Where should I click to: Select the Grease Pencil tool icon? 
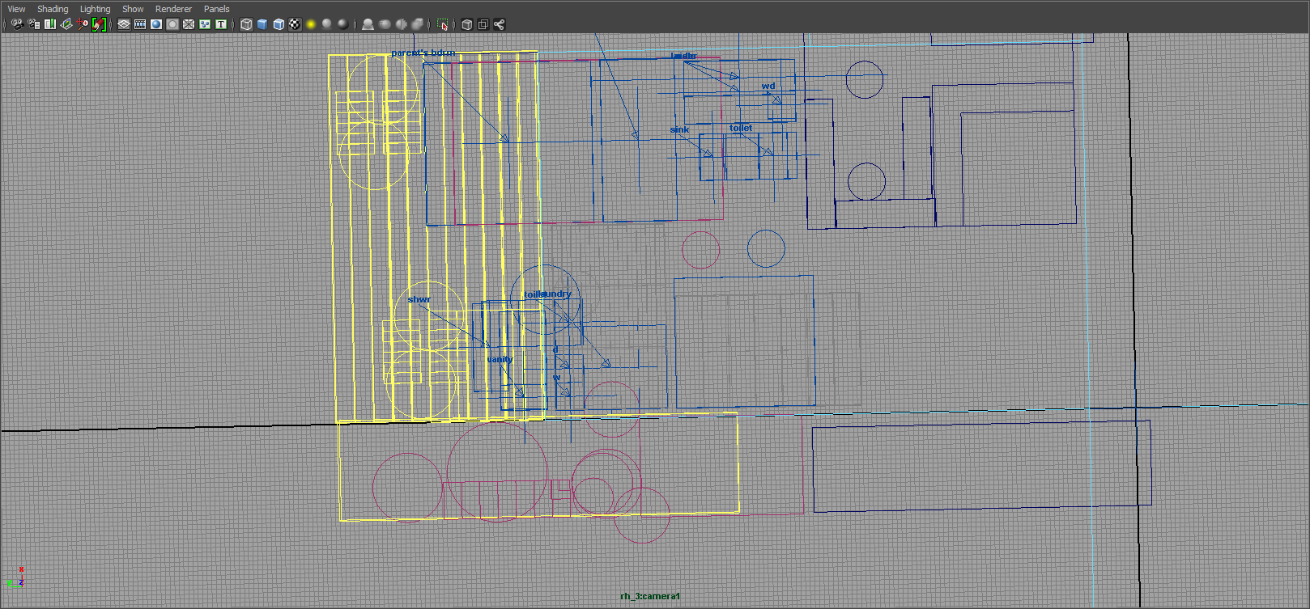(99, 24)
